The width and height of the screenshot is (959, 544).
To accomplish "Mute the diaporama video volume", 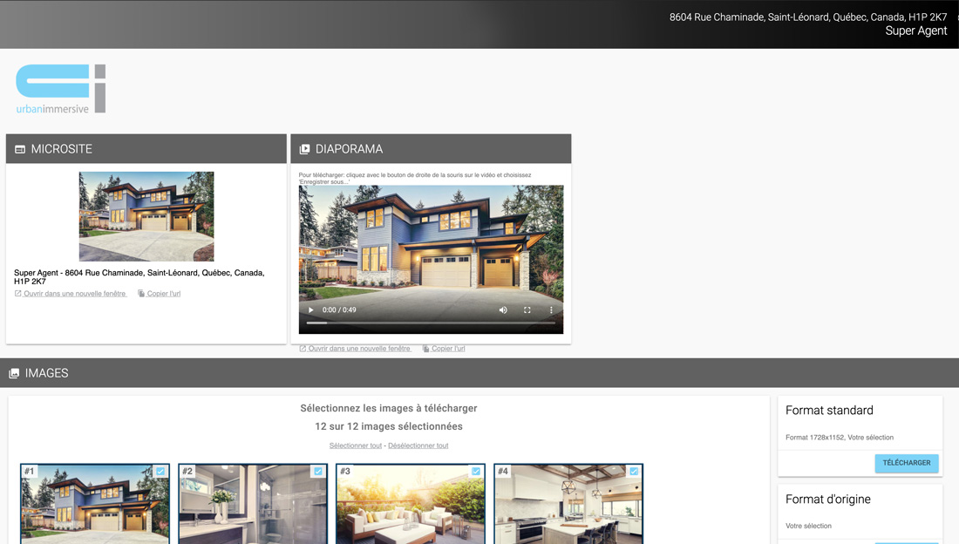I will (x=503, y=310).
